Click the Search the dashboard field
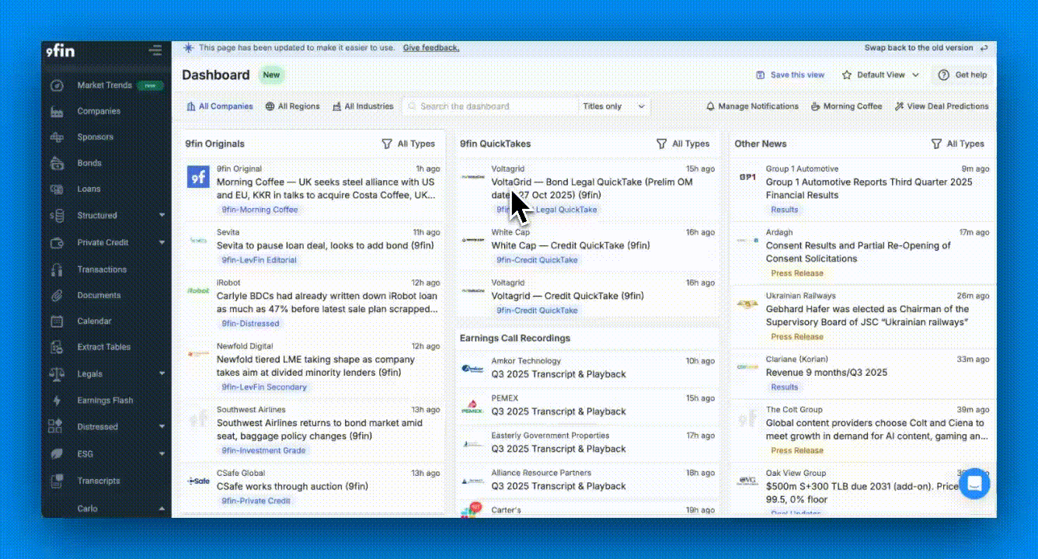Image resolution: width=1038 pixels, height=559 pixels. tap(491, 106)
